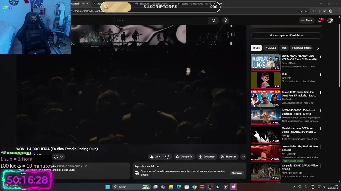Image resolution: width=341 pixels, height=191 pixels.
Task: Click the Abrir panel button
Action: (x=237, y=173)
